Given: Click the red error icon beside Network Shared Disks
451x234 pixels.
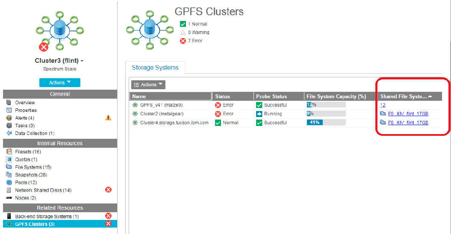Looking at the screenshot, I should [x=108, y=190].
